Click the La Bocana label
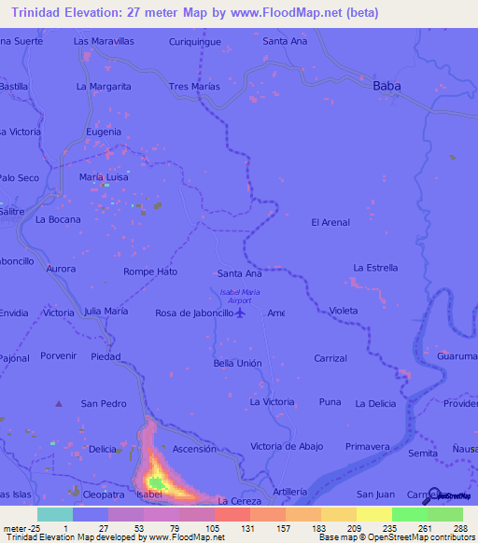Image resolution: width=478 pixels, height=543 pixels. (x=58, y=219)
